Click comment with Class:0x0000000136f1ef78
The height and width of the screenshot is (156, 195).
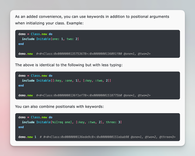[x=93, y=95]
